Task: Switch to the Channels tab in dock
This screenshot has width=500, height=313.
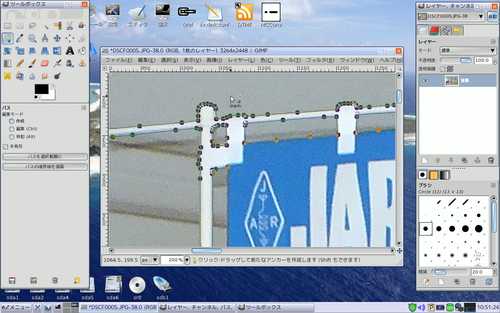Action: tap(434, 31)
